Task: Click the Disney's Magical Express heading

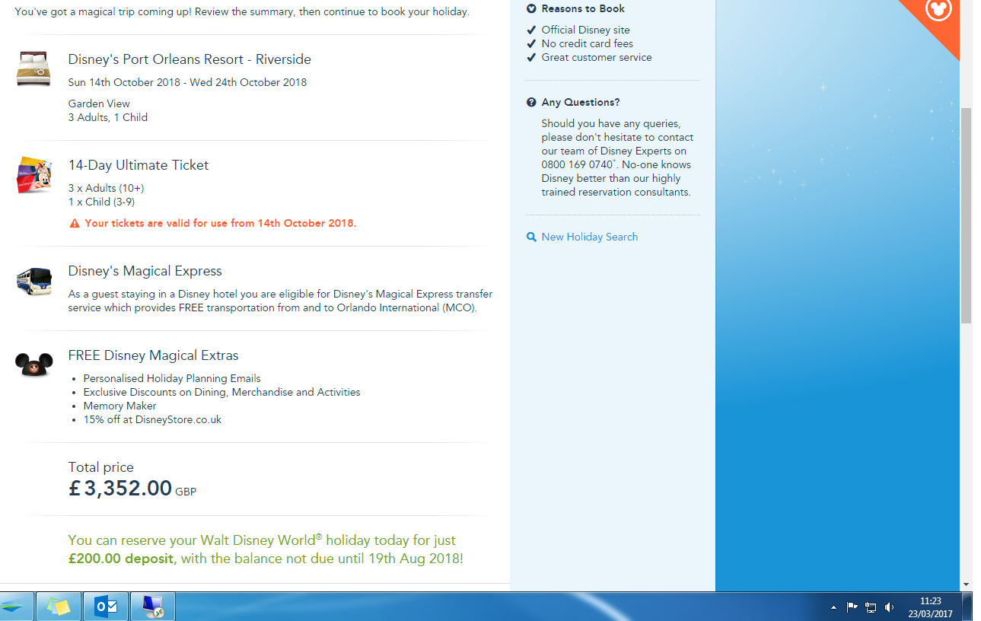Action: click(145, 271)
